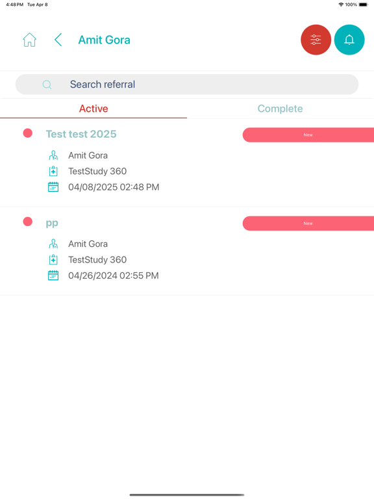Click TestStudy 360 under pp referral
This screenshot has height=499, width=374.
pyautogui.click(x=97, y=260)
